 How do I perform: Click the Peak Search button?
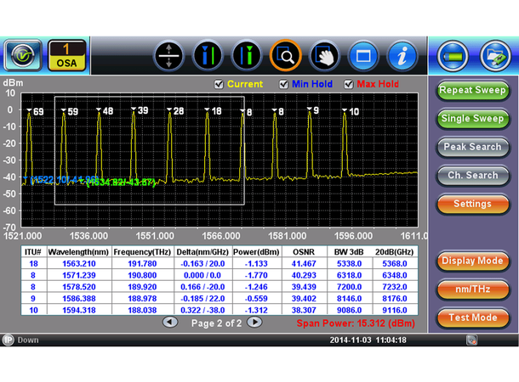pos(472,147)
